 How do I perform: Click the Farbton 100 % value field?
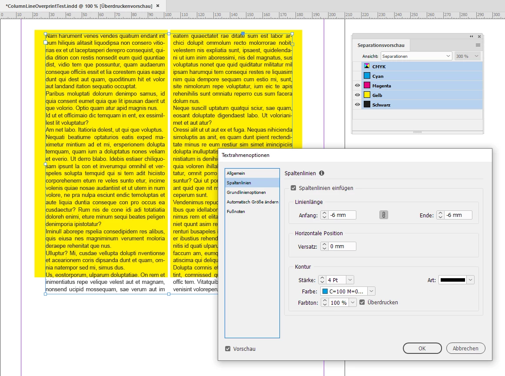[339, 303]
